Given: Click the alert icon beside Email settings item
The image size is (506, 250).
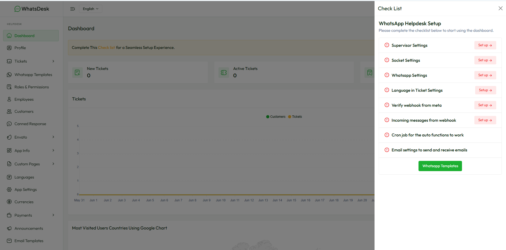Looking at the screenshot, I should tap(387, 150).
